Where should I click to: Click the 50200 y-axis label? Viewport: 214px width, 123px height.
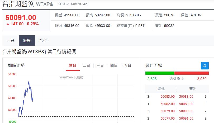click(x=12, y=86)
